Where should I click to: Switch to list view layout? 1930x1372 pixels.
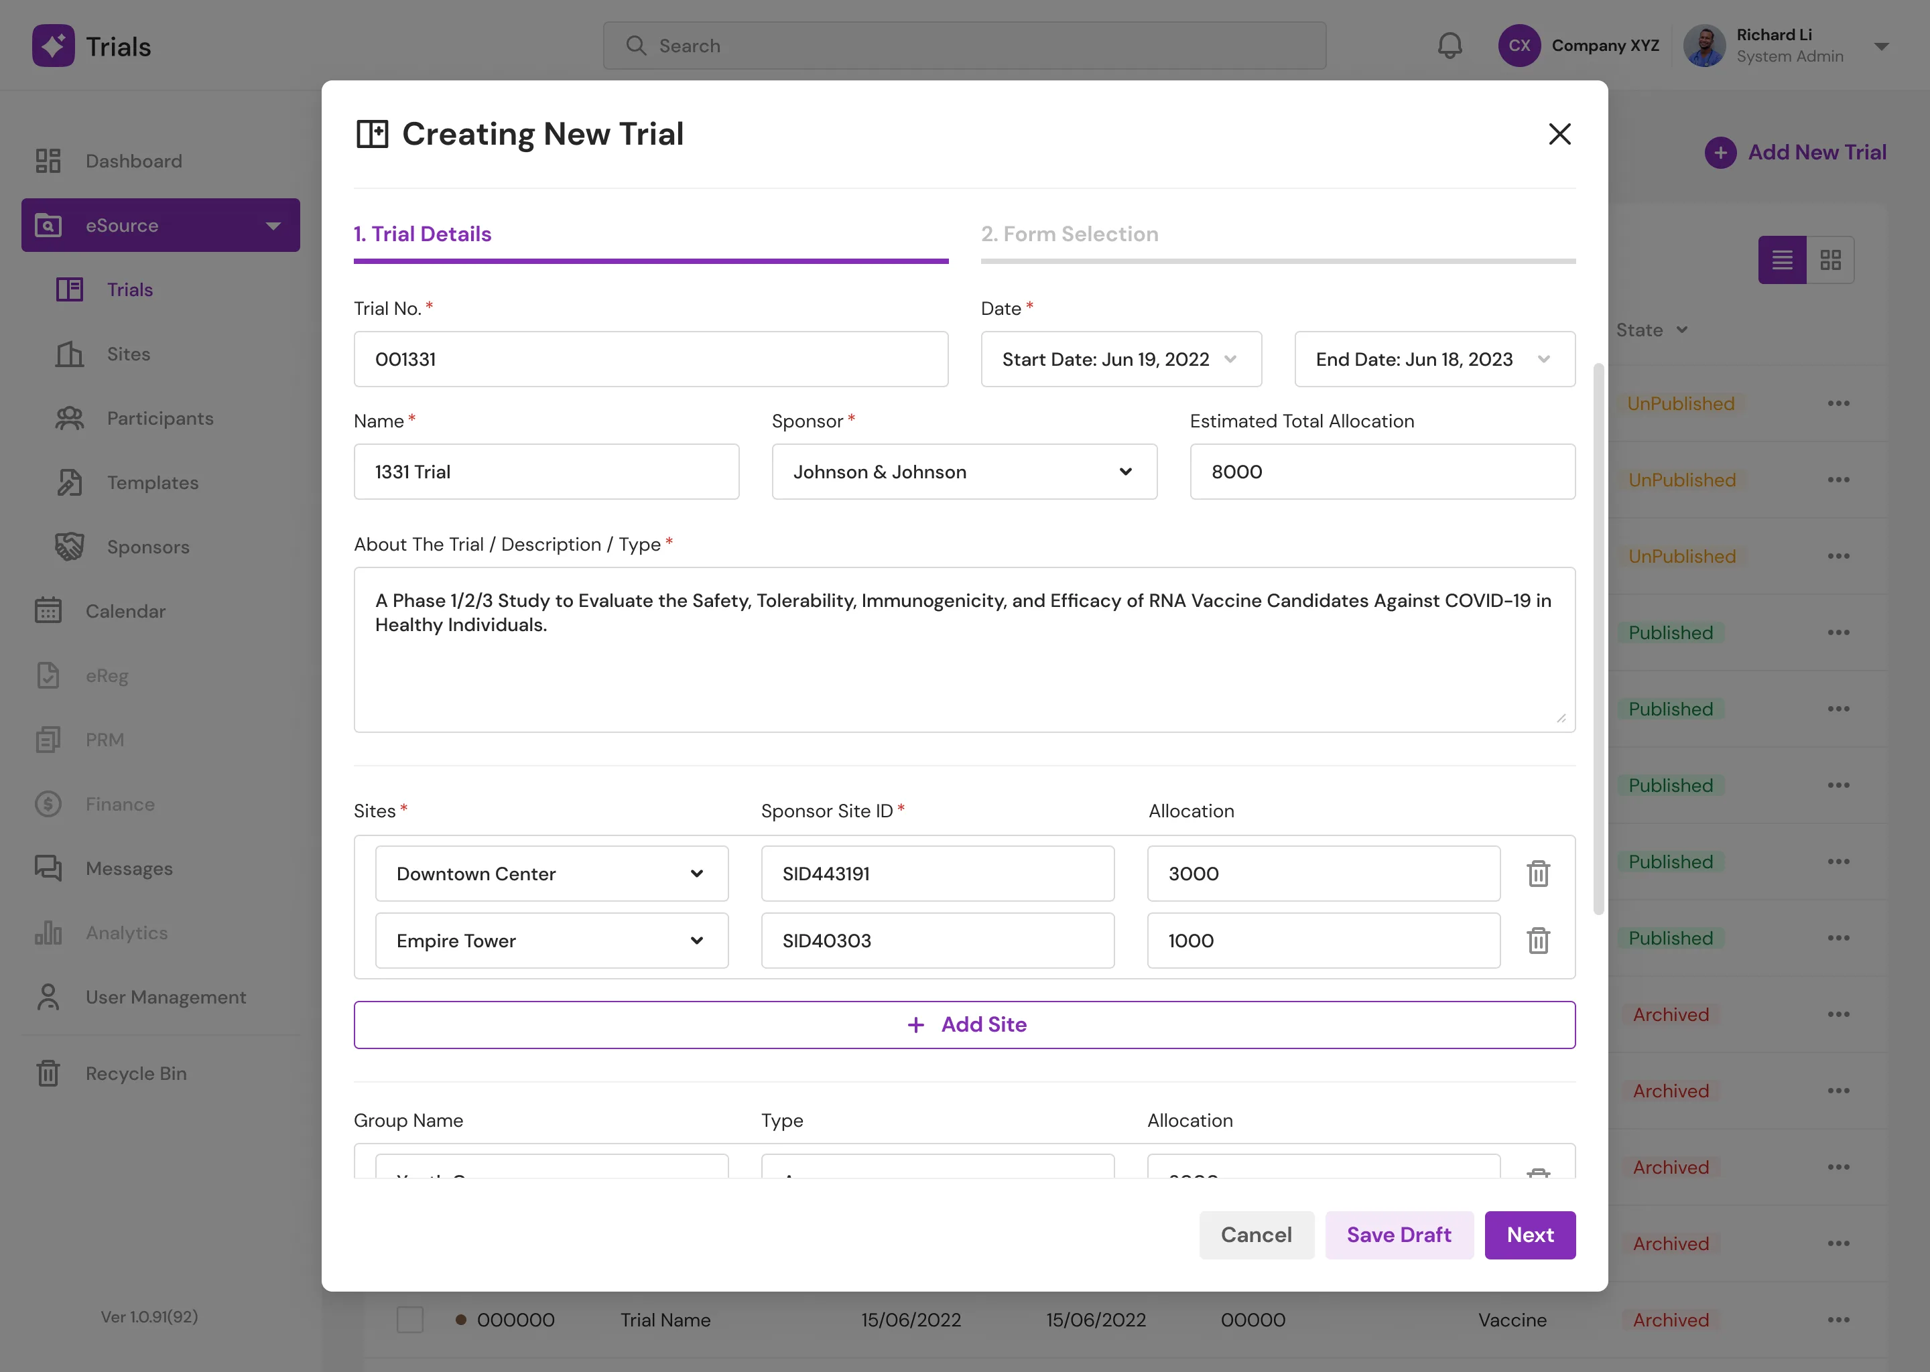tap(1782, 259)
